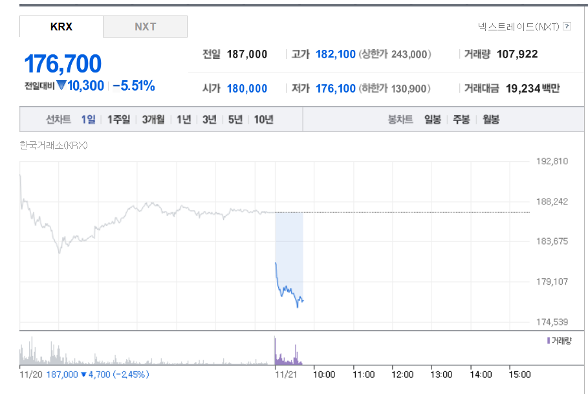Click the current price 176,700
The height and width of the screenshot is (394, 588).
pos(63,64)
